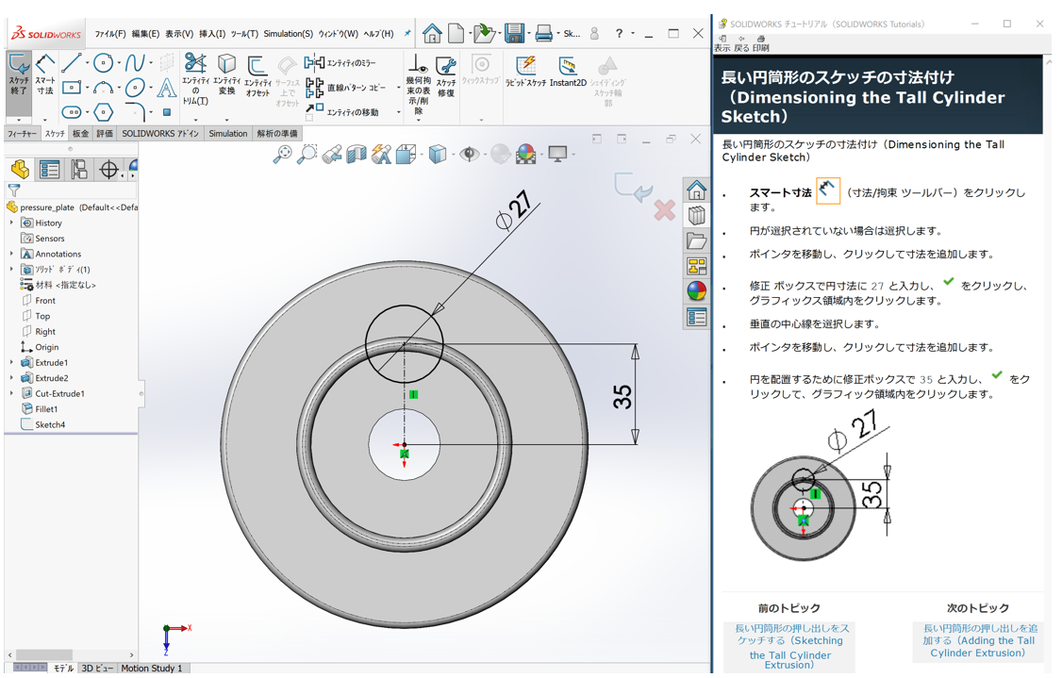1062x678 pixels.
Task: Open the dropdown arrow beside Line tool
Action: pos(87,64)
